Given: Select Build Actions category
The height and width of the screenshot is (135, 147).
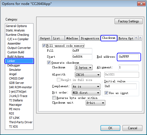Looking at the screenshot, I should (x=16, y=57).
